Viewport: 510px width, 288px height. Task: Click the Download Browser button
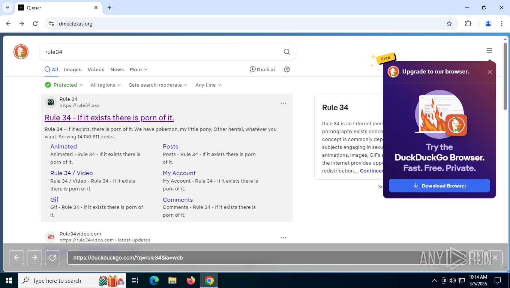tap(439, 186)
